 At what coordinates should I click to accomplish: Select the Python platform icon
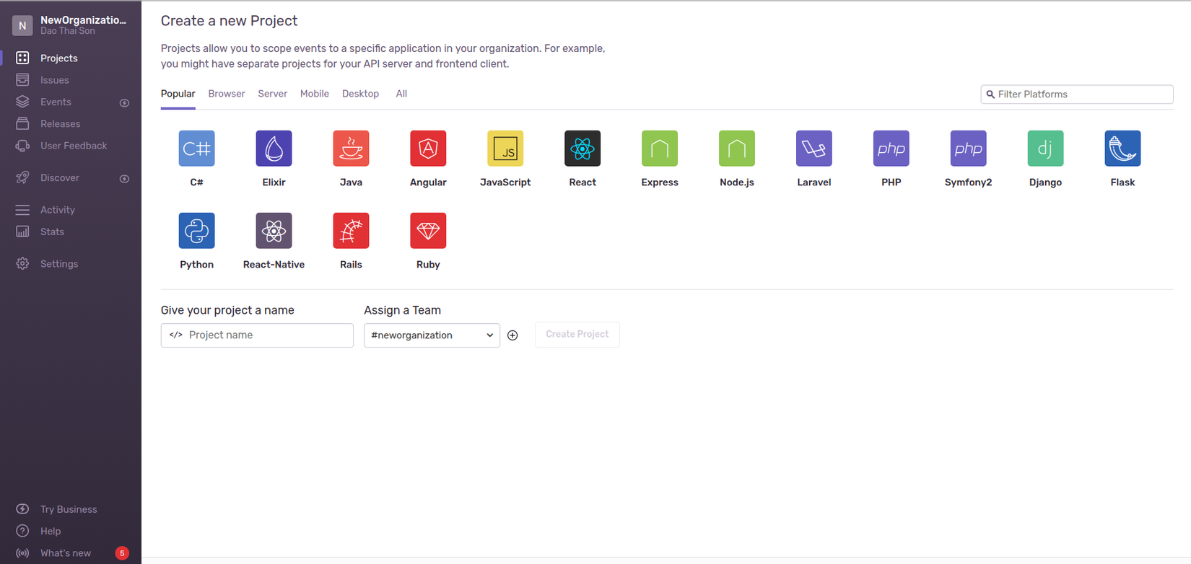pyautogui.click(x=196, y=231)
